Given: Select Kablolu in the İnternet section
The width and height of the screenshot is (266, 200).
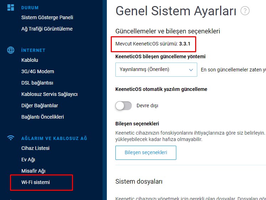Looking at the screenshot, I should tap(30, 60).
